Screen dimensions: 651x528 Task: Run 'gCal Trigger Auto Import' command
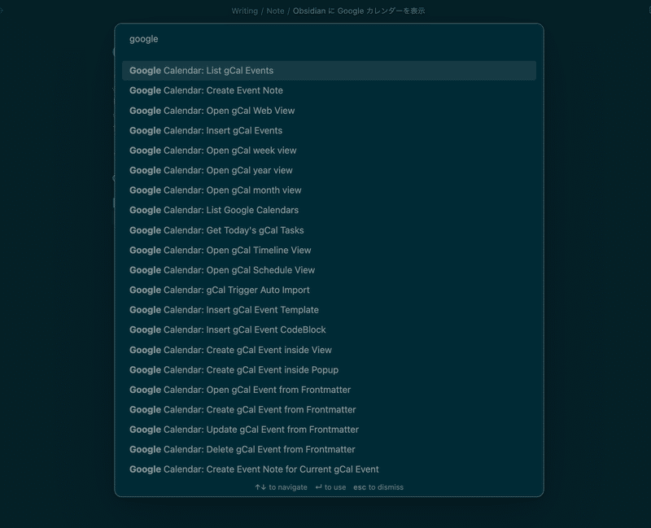[x=329, y=290]
